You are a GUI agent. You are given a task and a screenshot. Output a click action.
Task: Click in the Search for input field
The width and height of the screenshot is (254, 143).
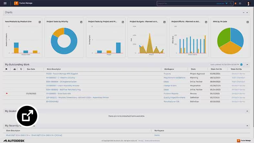click(x=186, y=4)
